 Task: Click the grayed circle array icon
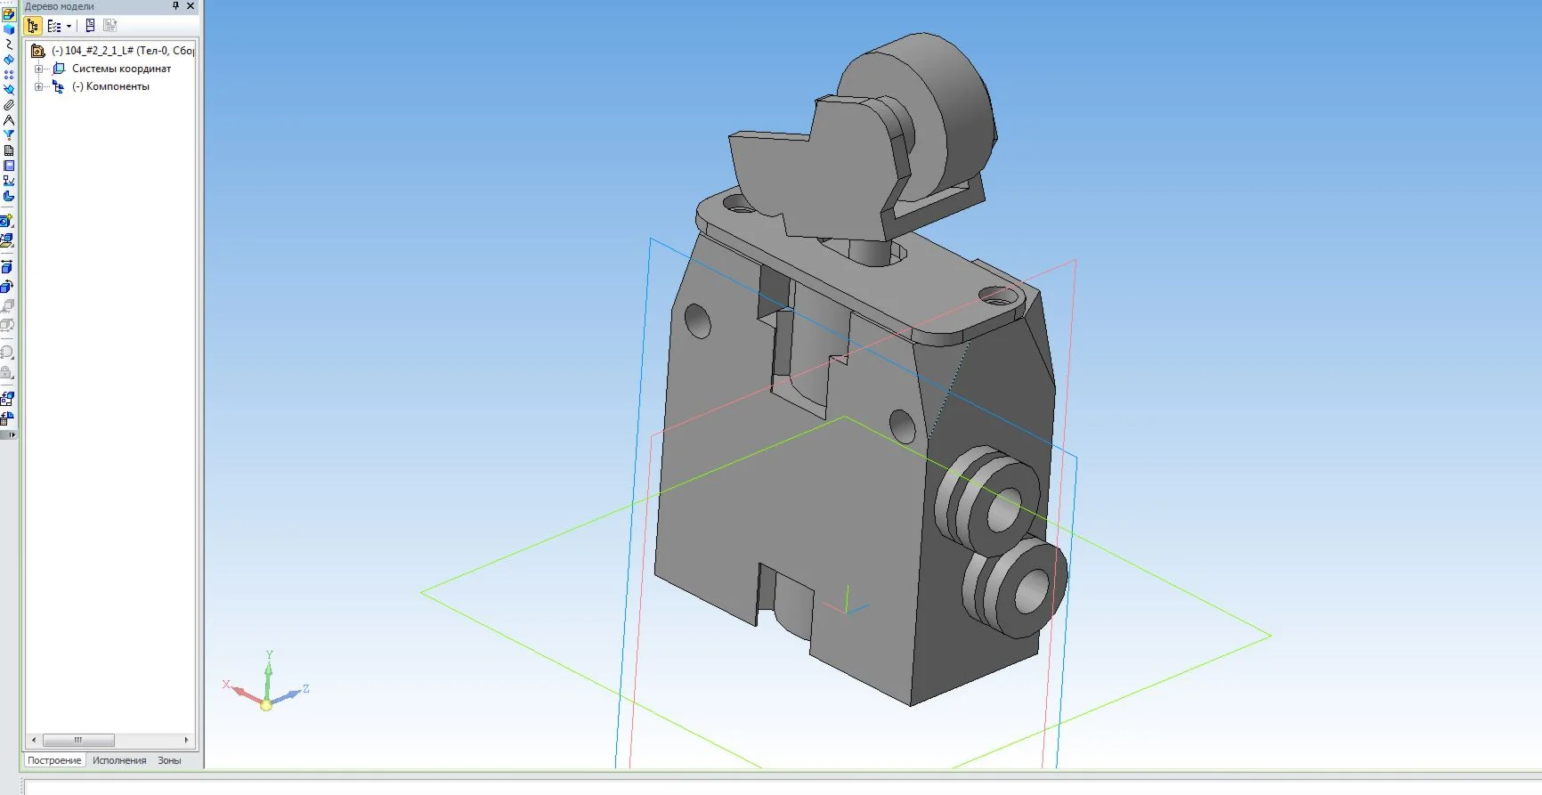point(7,353)
